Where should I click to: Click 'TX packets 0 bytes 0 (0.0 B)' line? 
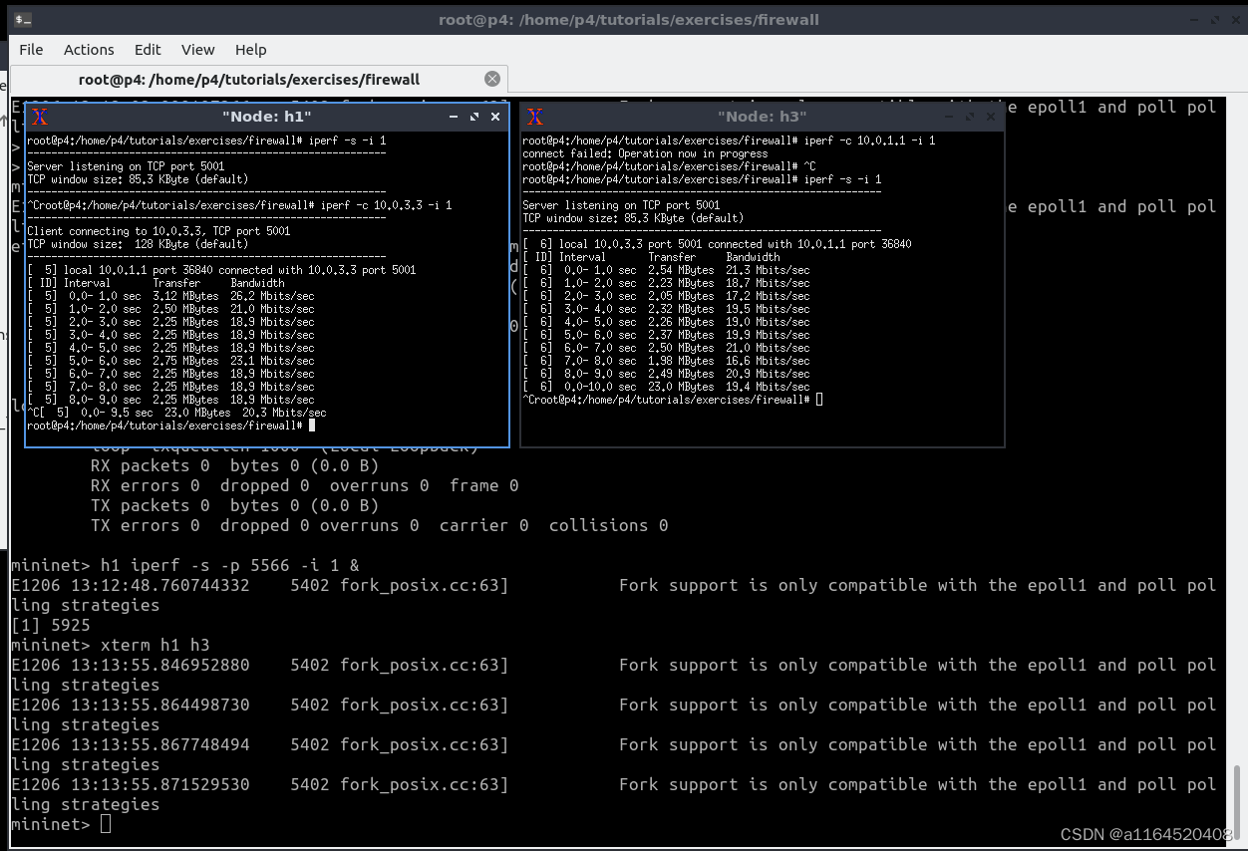234,505
